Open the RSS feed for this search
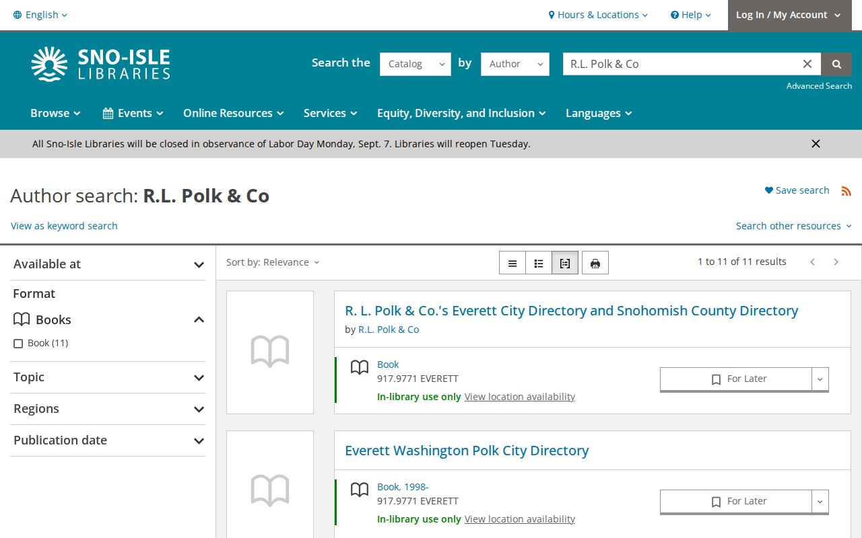 (x=847, y=191)
